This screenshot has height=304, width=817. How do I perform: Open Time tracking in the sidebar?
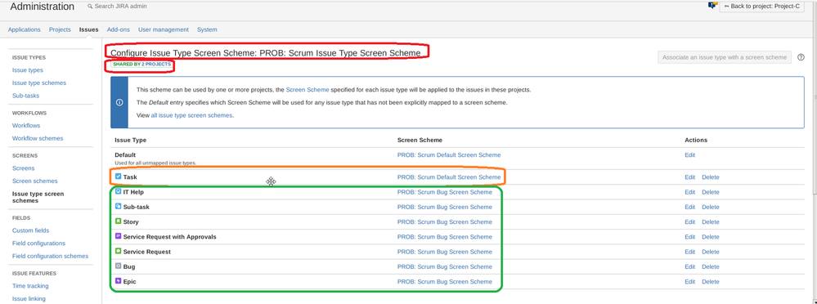(x=30, y=286)
